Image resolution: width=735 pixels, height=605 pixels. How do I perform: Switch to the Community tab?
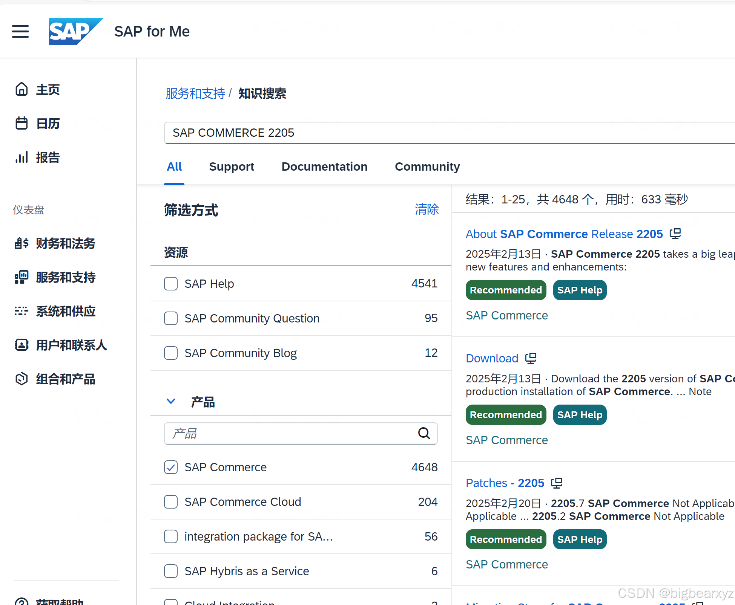tap(427, 167)
